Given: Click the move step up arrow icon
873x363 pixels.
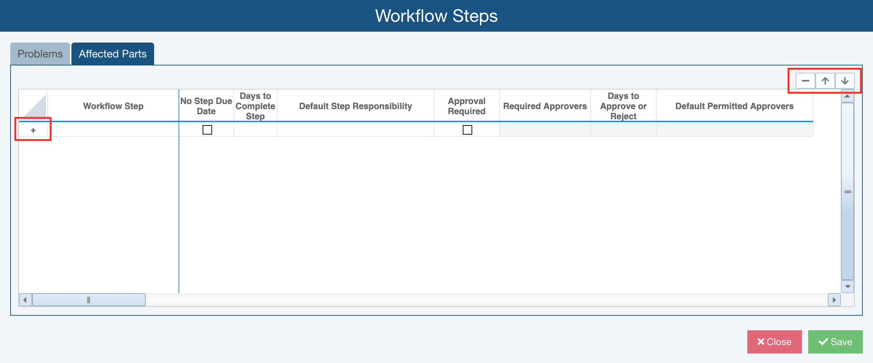Looking at the screenshot, I should point(825,81).
